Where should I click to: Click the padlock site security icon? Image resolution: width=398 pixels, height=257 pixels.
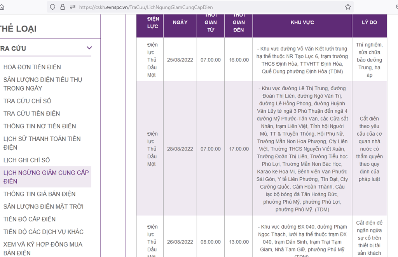[63, 7]
